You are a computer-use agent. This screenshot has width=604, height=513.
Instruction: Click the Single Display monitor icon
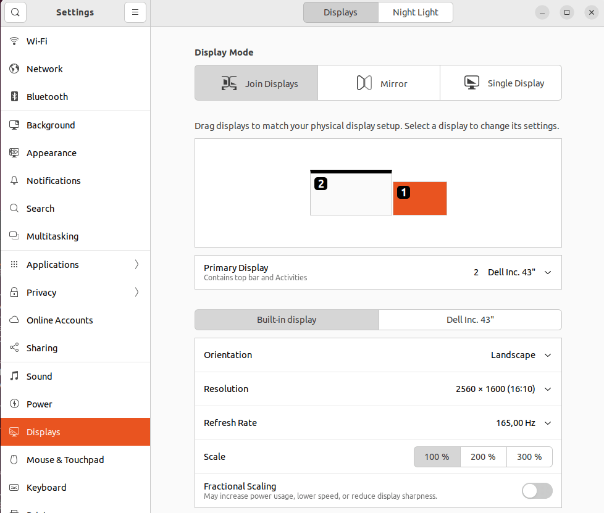click(471, 83)
